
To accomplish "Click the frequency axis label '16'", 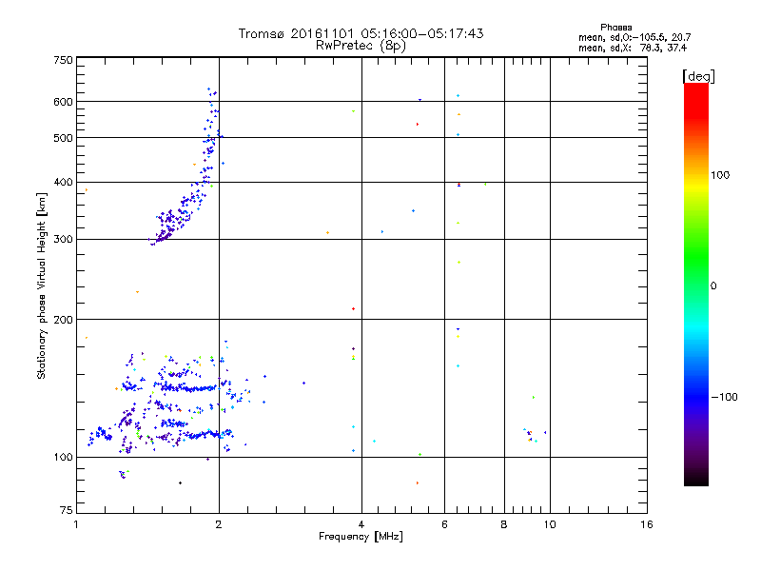I will coord(647,524).
